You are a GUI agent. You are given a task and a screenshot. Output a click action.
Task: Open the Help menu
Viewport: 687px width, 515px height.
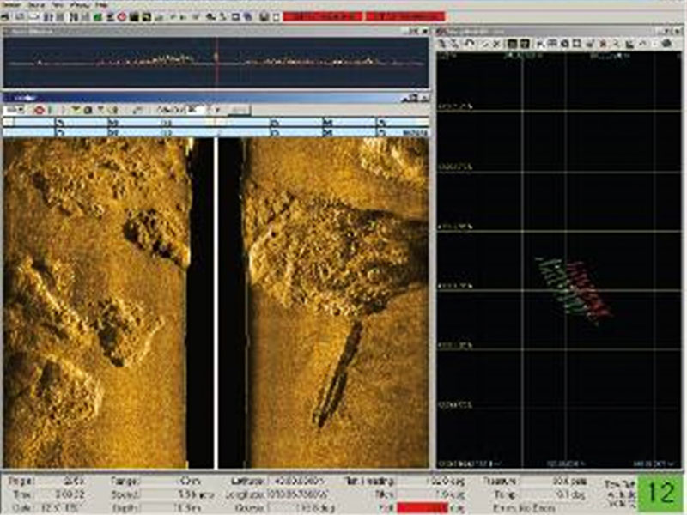(102, 4)
